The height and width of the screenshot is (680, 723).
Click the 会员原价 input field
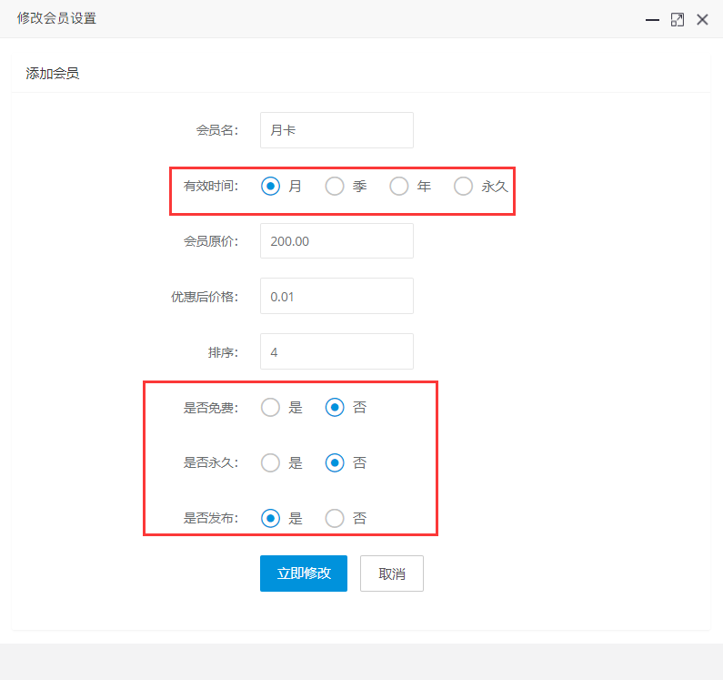point(336,241)
